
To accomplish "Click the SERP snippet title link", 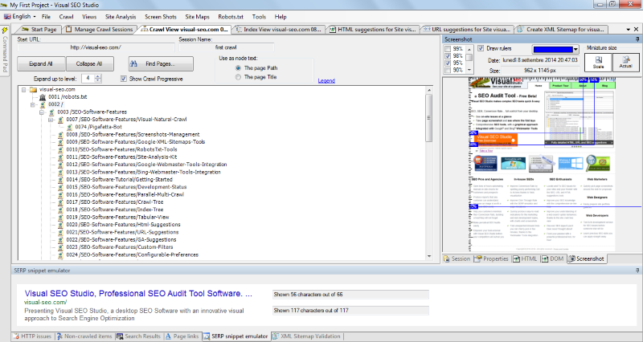I will (138, 293).
